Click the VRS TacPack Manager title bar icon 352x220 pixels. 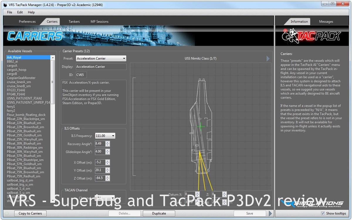(x=5, y=5)
